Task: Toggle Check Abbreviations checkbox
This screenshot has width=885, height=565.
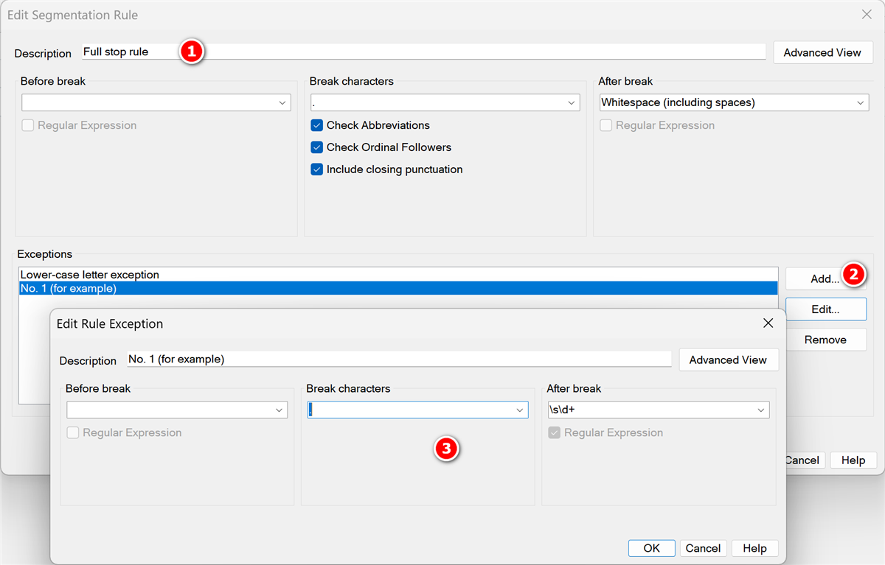Action: [x=317, y=125]
